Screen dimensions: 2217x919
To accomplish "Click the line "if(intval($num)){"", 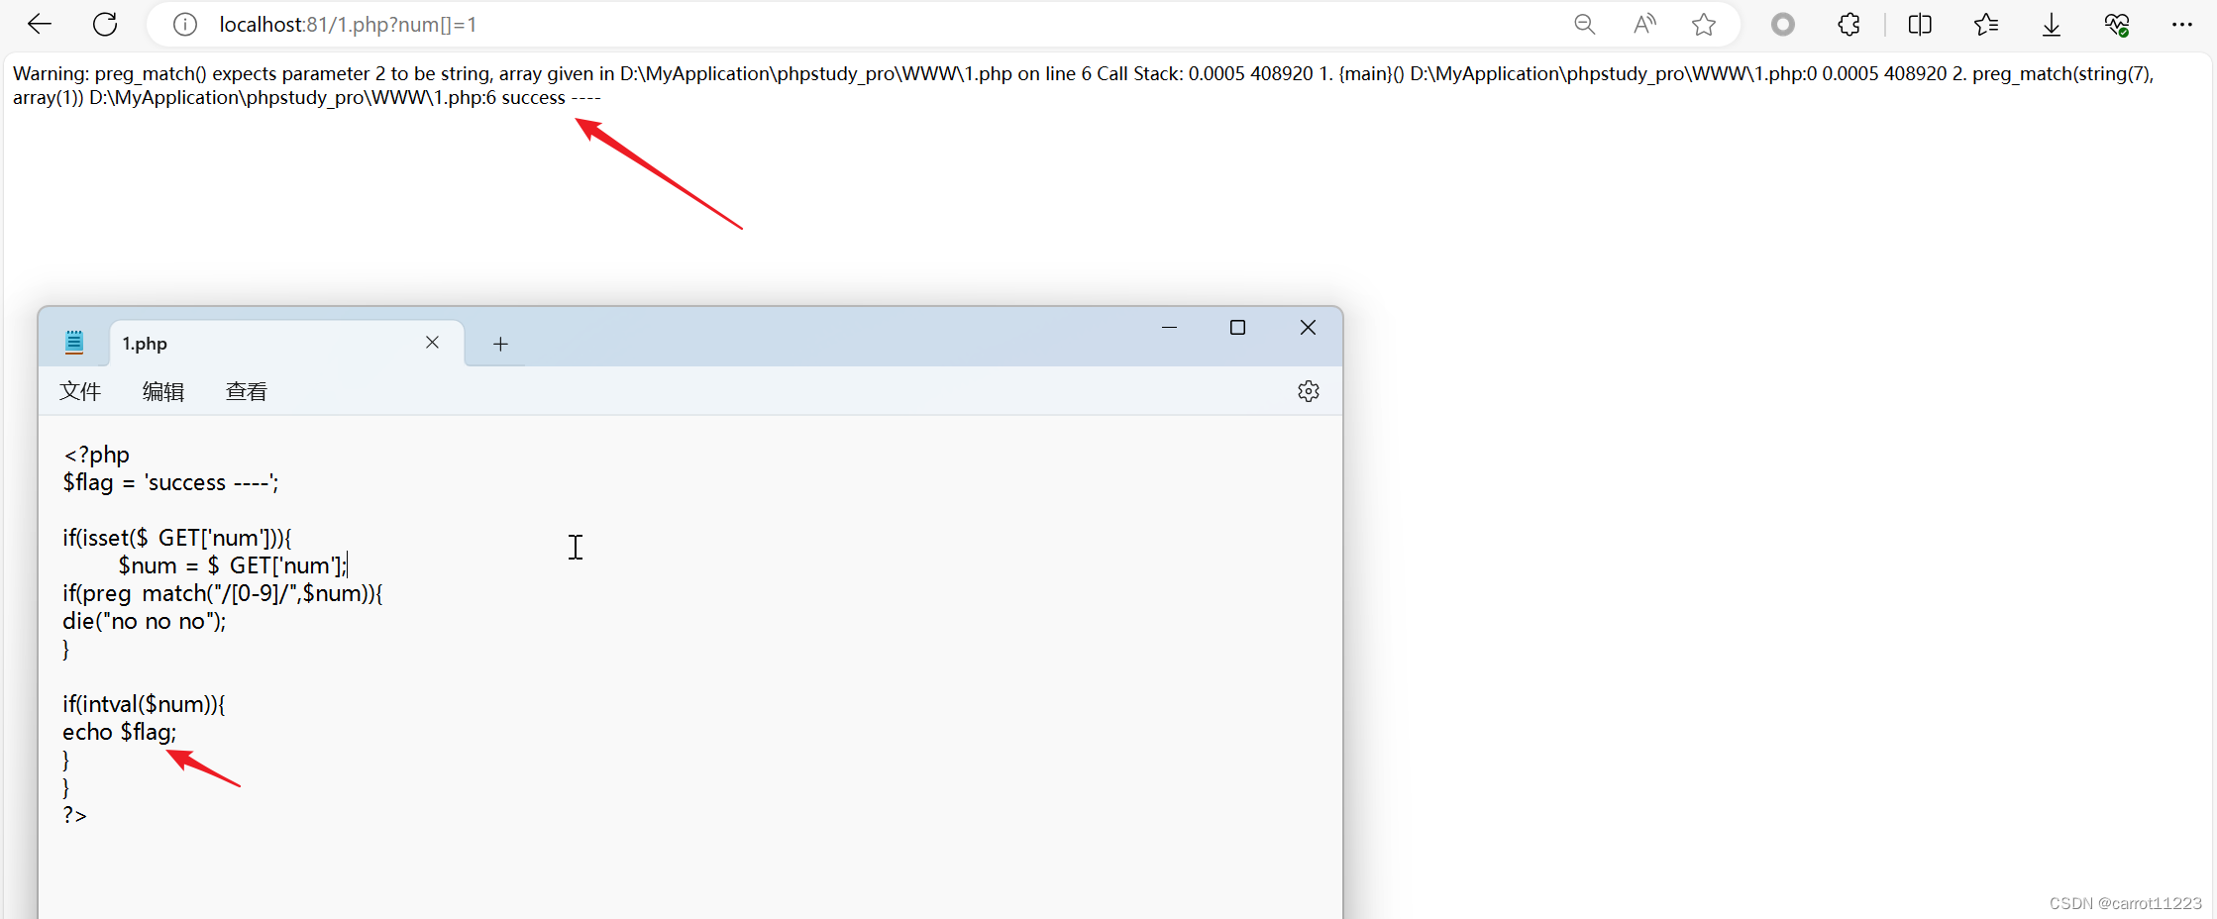I will (x=144, y=704).
